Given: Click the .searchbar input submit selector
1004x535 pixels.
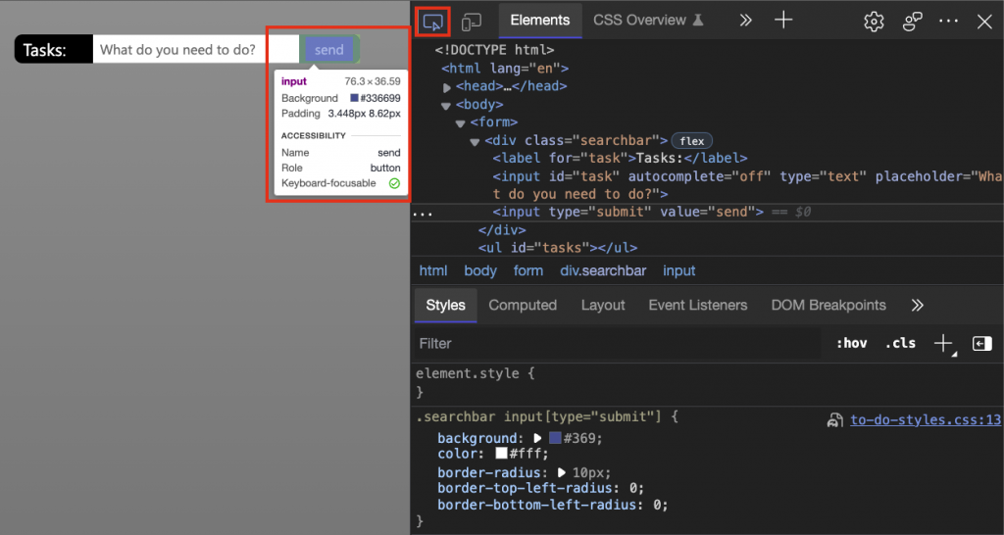Looking at the screenshot, I should point(540,417).
